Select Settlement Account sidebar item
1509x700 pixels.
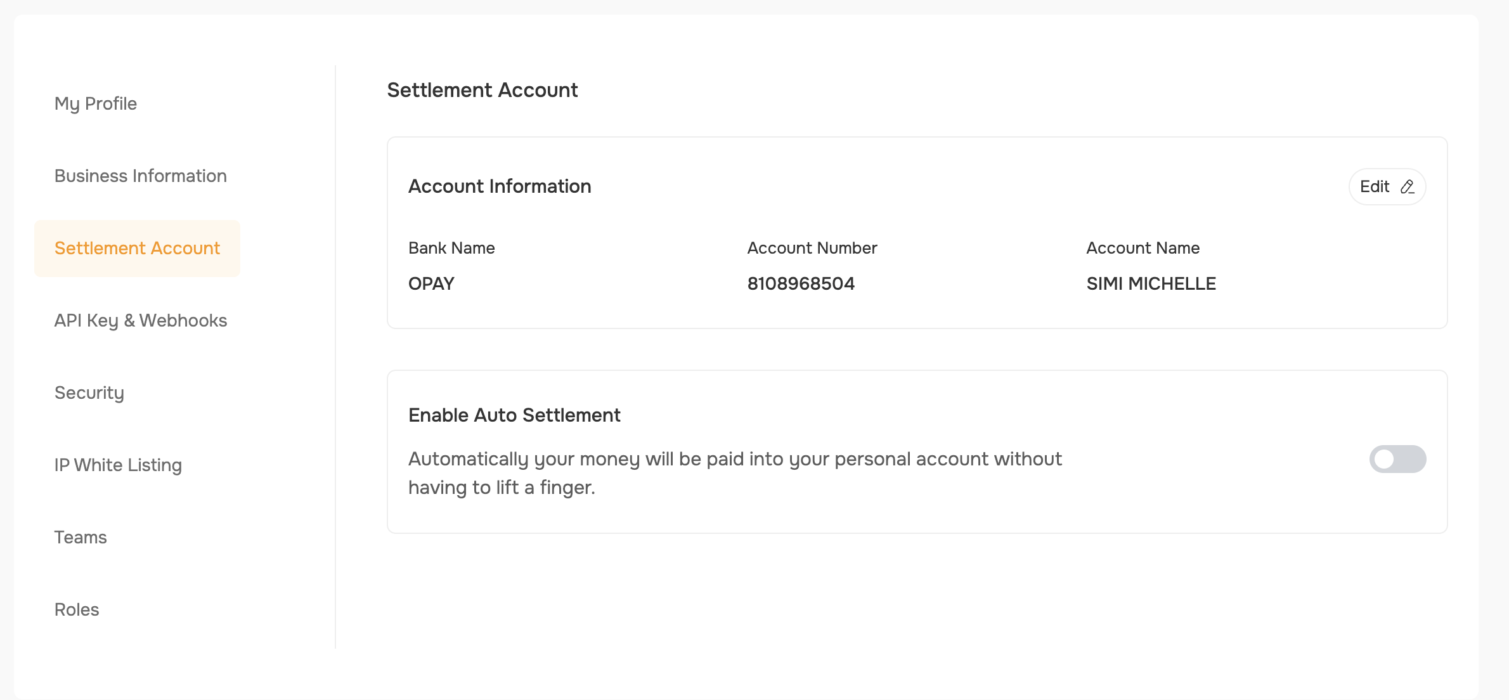pos(137,248)
